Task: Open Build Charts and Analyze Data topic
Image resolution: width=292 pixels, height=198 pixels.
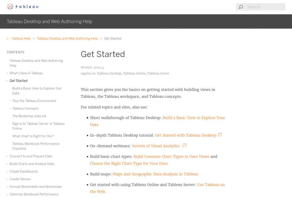Action: coord(32,164)
